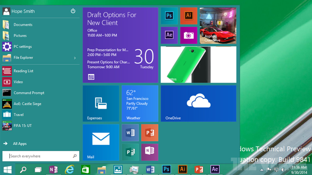Viewport: 312px width, 175px height.
Task: Open PC settings from the Start list
Action: coord(23,47)
